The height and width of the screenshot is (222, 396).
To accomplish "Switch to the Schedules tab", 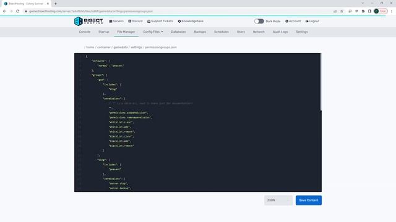I will coord(222,32).
